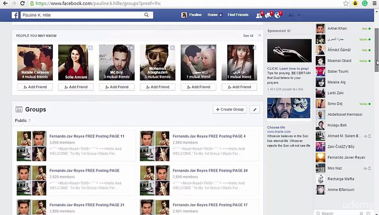Image resolution: width=379 pixels, height=215 pixels.
Task: Open chat with Hulagu Bati
Action: [343, 125]
